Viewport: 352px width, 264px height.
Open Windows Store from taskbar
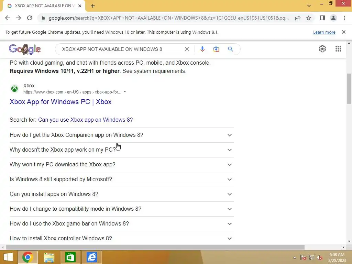tap(70, 257)
